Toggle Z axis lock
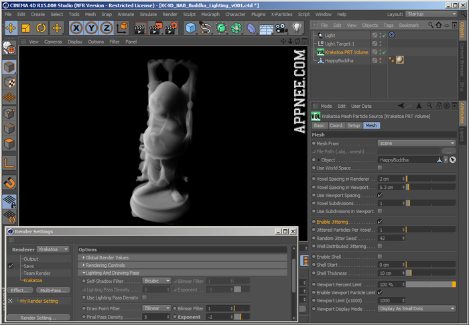Image resolution: width=469 pixels, height=325 pixels. click(107, 28)
